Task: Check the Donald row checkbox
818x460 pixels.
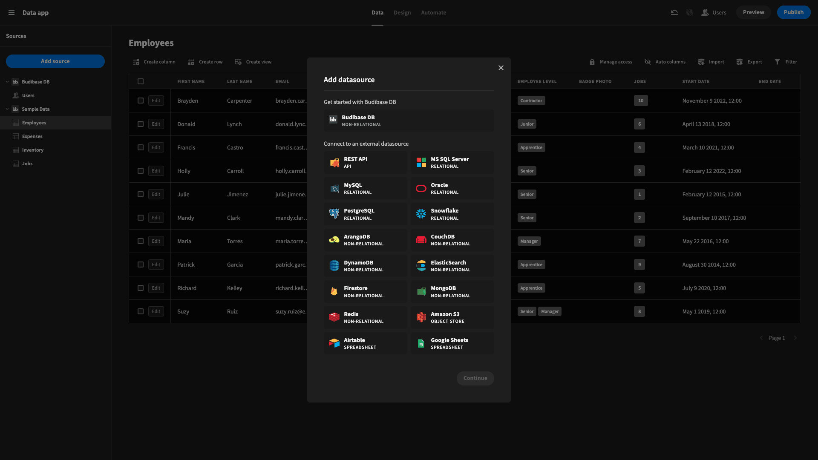Action: pyautogui.click(x=141, y=124)
